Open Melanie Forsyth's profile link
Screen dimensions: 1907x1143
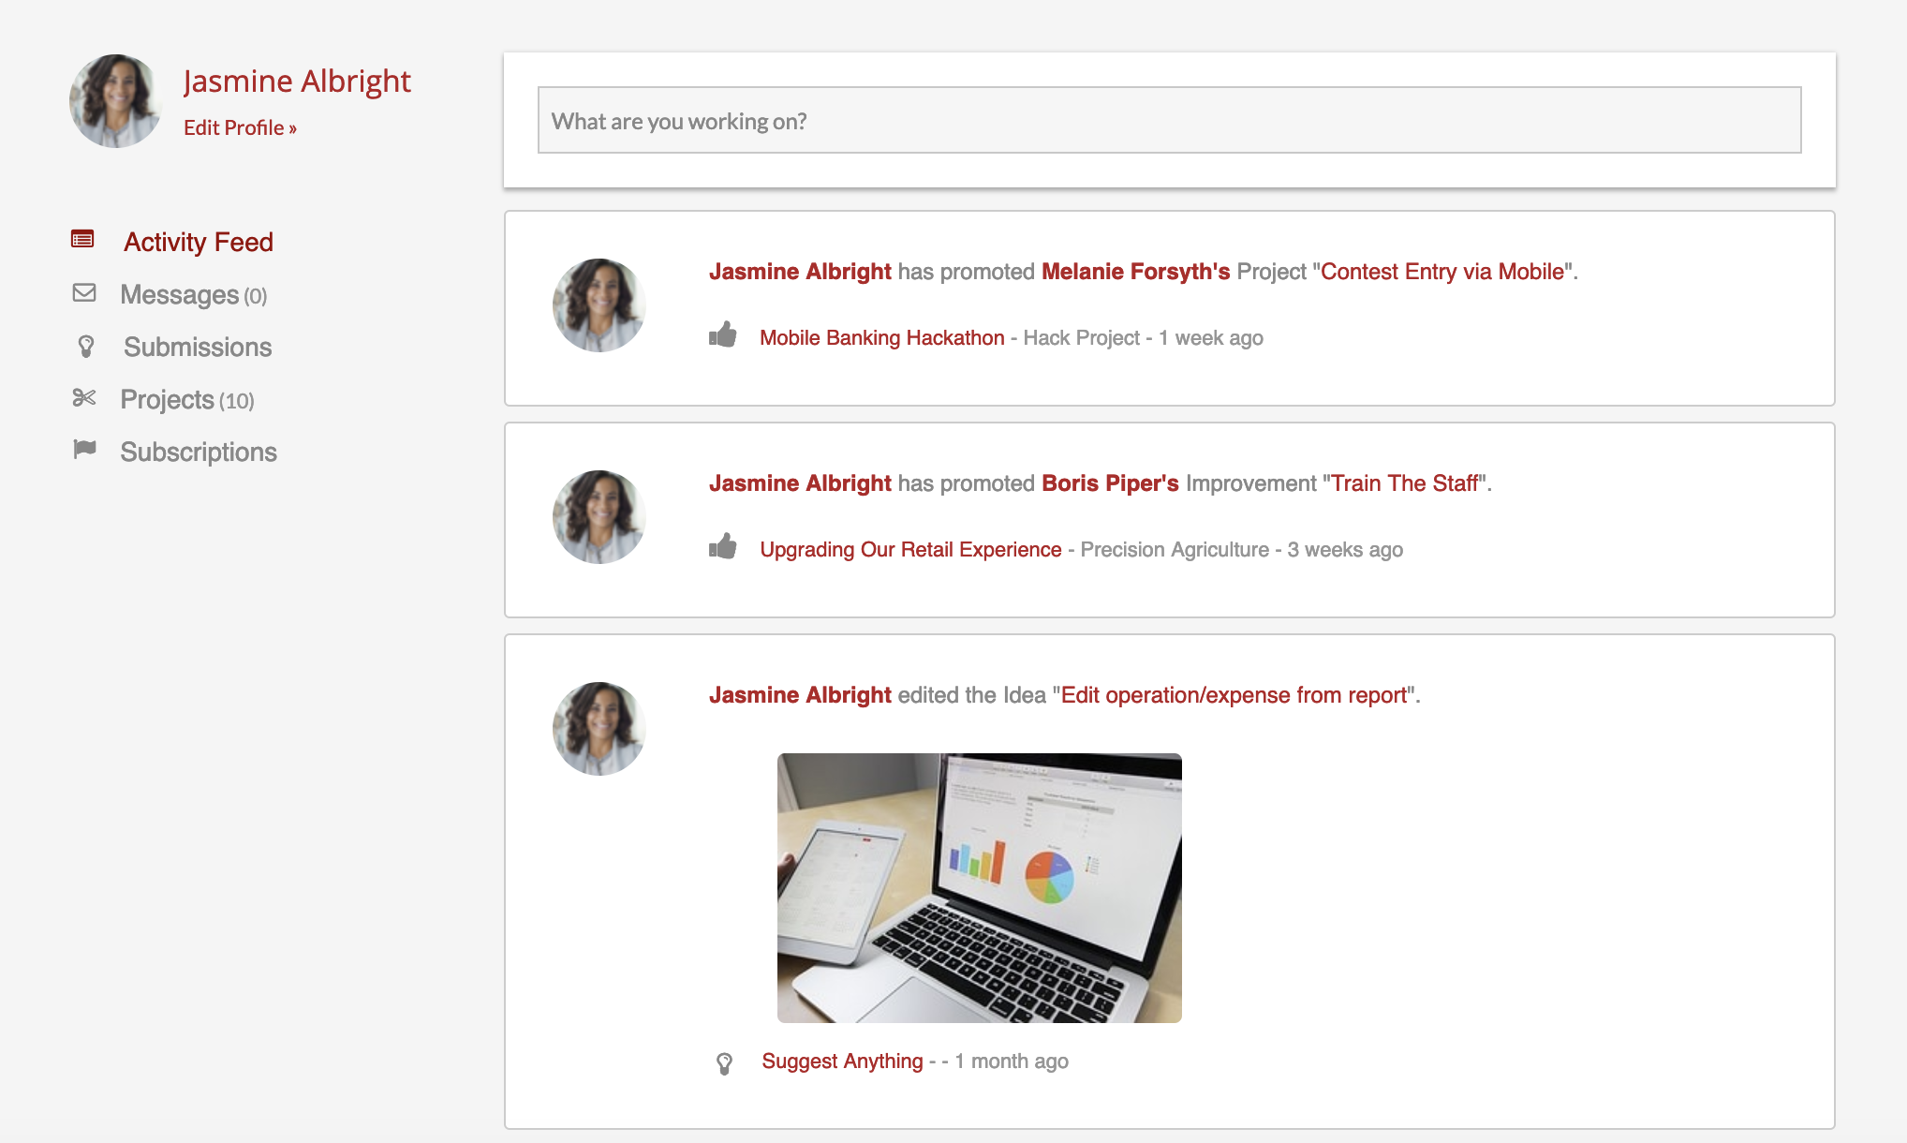point(1135,272)
